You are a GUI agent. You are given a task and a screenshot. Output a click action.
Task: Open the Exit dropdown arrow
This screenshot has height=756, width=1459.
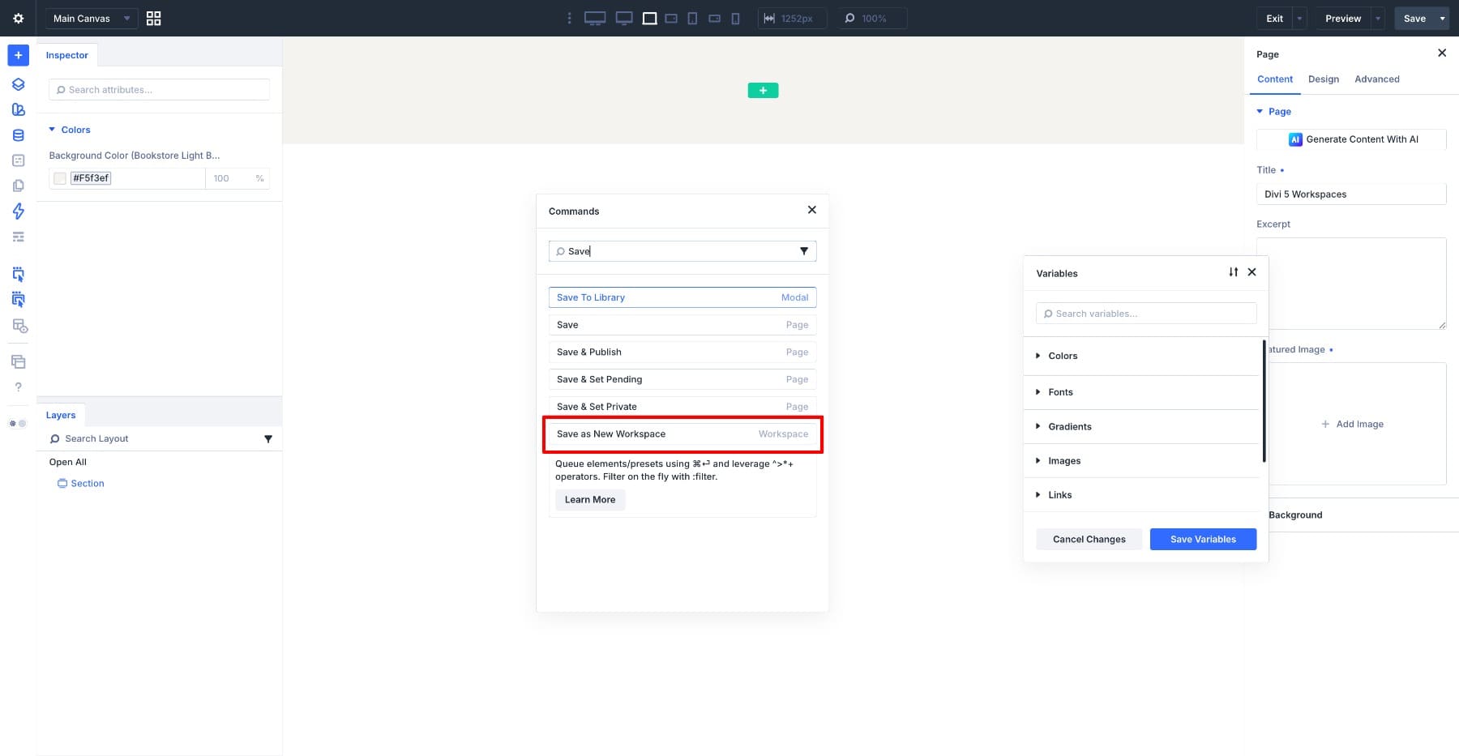[x=1300, y=18]
